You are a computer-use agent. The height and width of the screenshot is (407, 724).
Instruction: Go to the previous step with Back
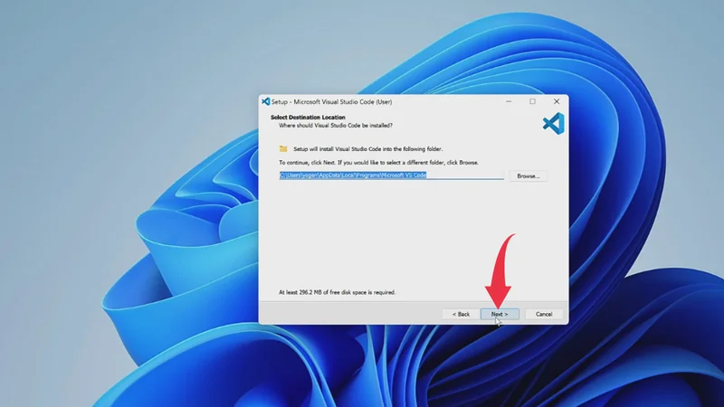461,314
